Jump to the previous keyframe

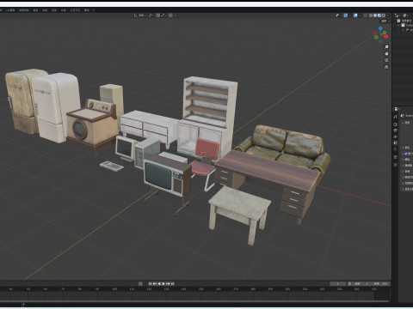point(154,283)
